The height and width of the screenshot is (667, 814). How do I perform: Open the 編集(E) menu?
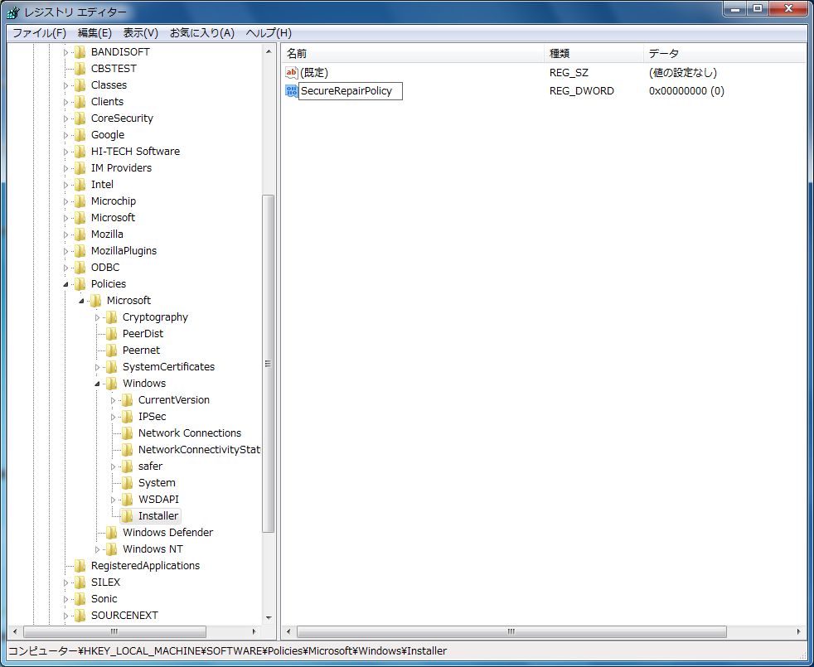(x=94, y=32)
